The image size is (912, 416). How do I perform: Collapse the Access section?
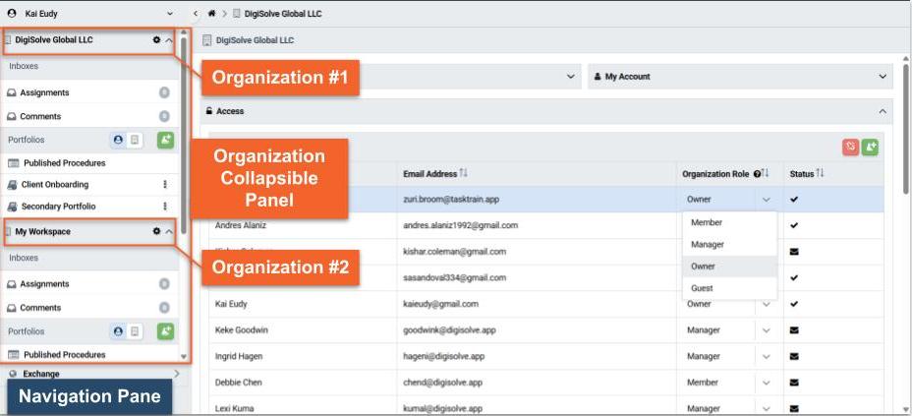(882, 111)
